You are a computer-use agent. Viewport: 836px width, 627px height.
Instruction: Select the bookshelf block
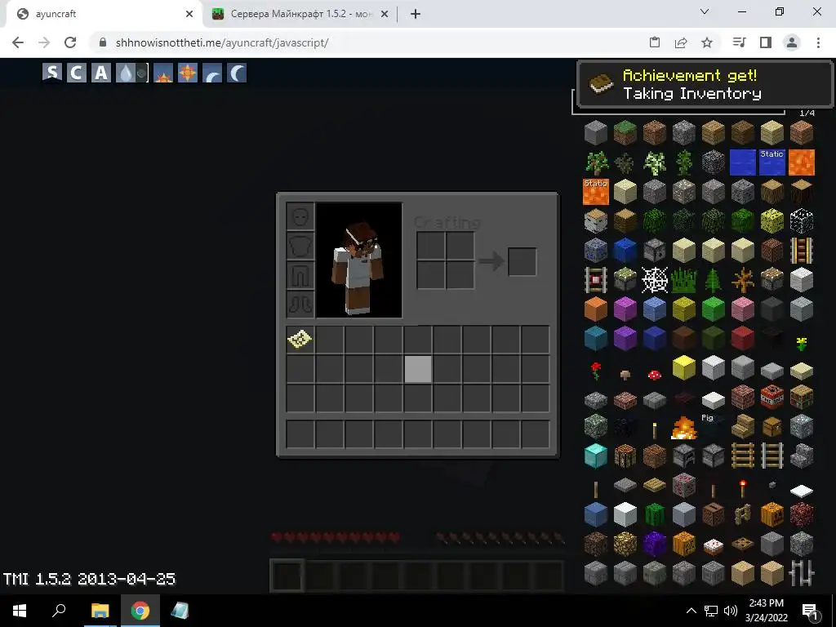tap(801, 397)
